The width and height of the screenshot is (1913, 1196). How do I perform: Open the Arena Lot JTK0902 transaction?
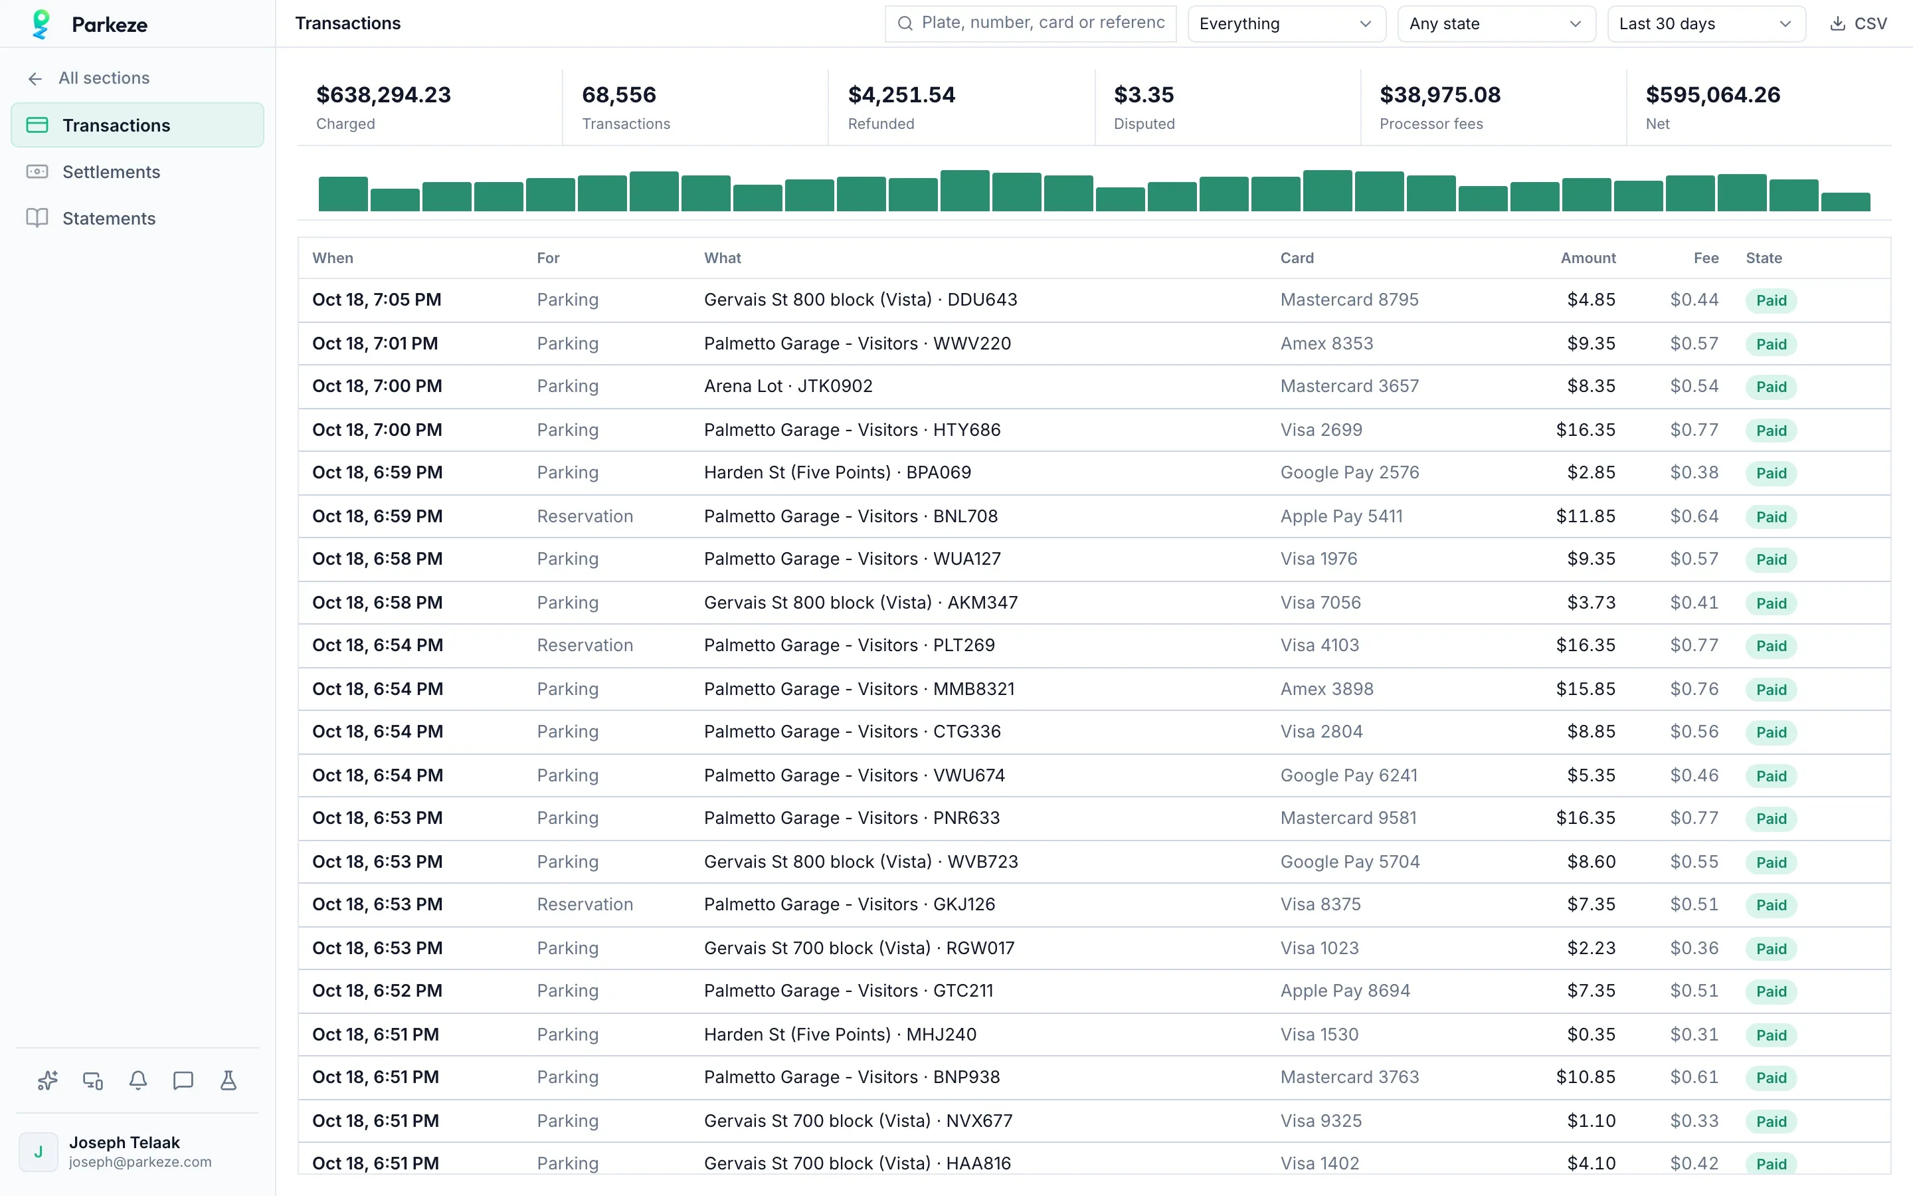coord(1094,387)
